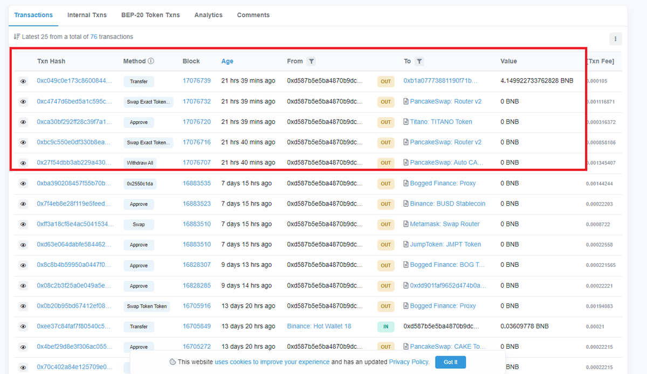This screenshot has height=374, width=647.
Task: Filter the To column
Action: 419,61
